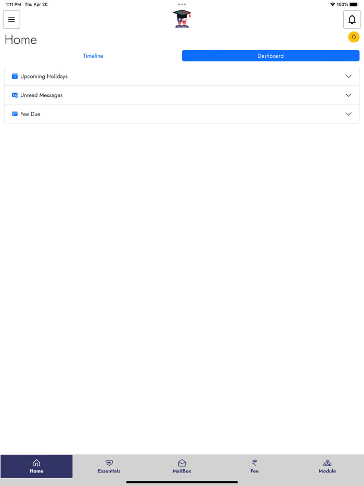Switch to Timeline tab
This screenshot has width=364, height=486.
pyautogui.click(x=93, y=56)
